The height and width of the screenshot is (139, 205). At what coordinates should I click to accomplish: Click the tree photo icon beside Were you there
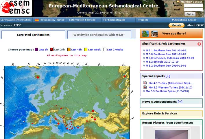(x=147, y=33)
